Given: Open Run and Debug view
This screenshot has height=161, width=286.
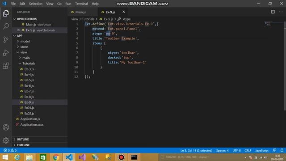Looking at the screenshot, I should pyautogui.click(x=6, y=53).
